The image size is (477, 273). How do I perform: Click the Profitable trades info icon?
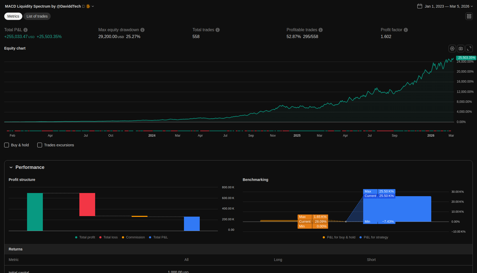[321, 30]
